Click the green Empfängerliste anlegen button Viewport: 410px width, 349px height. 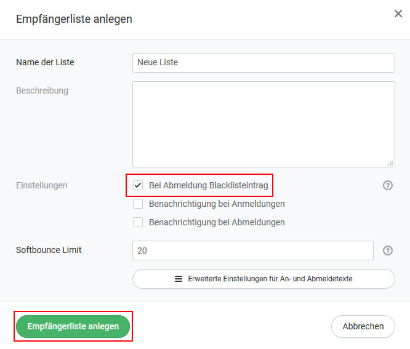click(x=73, y=326)
